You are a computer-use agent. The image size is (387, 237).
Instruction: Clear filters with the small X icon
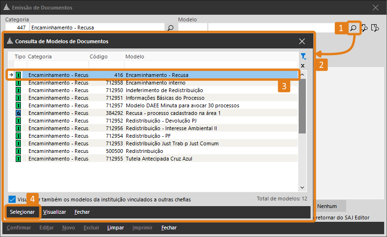(x=303, y=65)
